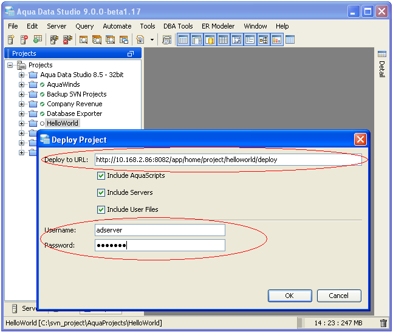Screen dimensions: 393x332
Task: Select the HelloWorld project in the tree
Action: pyautogui.click(x=63, y=123)
